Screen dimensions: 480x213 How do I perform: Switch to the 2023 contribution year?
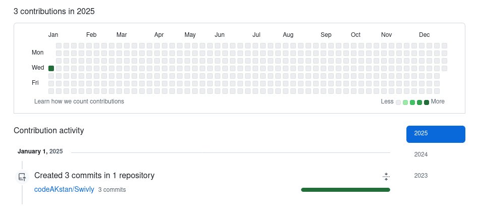[421, 176]
